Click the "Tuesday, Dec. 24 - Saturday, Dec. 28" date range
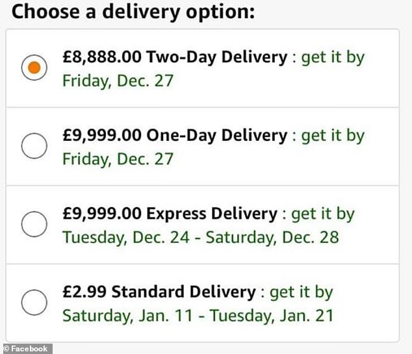 (x=200, y=237)
